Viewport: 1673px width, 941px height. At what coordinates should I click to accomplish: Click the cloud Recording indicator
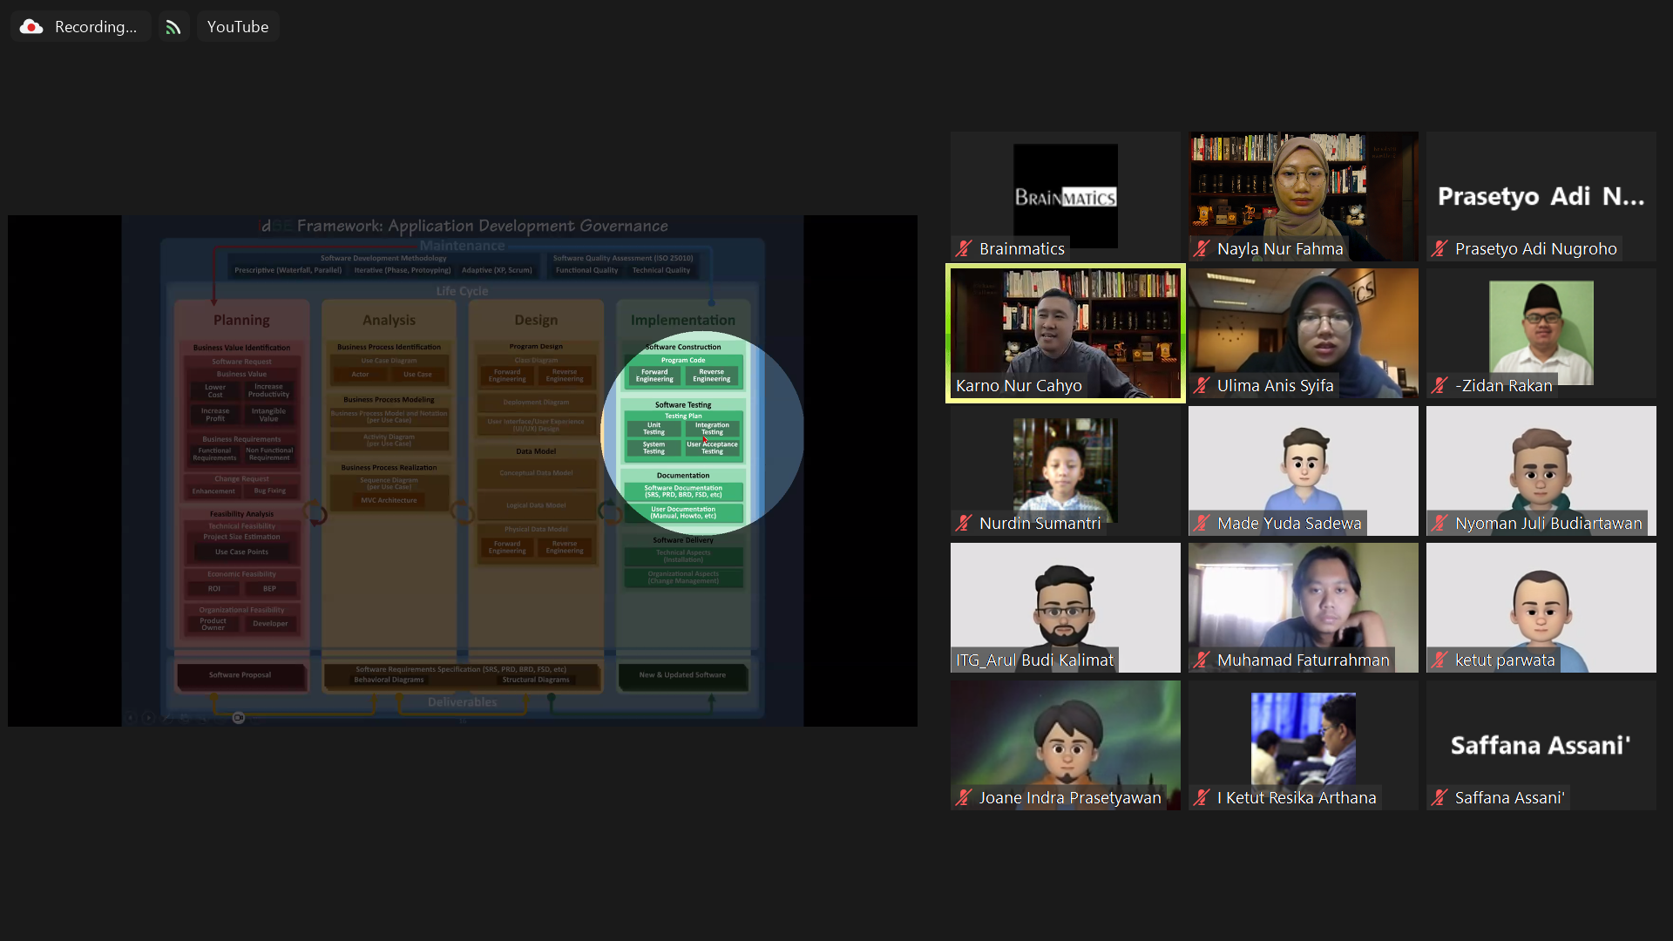79,27
